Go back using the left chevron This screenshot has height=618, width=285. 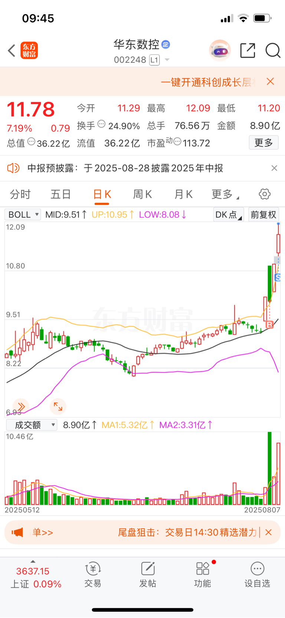click(x=12, y=51)
